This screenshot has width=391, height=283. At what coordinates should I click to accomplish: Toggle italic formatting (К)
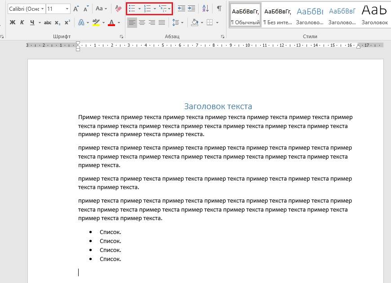click(x=22, y=22)
